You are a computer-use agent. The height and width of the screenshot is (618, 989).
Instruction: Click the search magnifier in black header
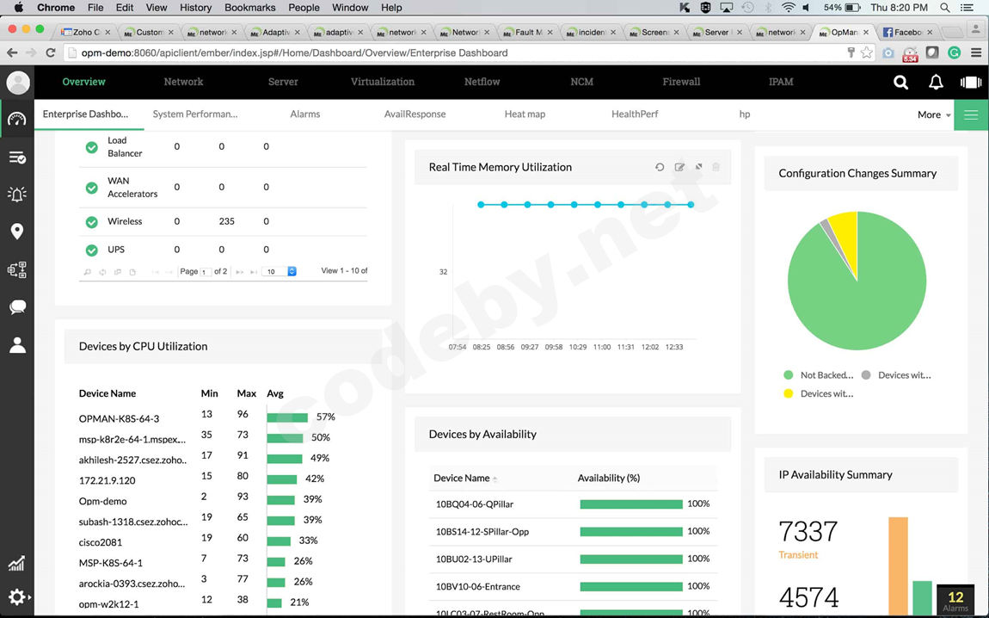coord(900,82)
